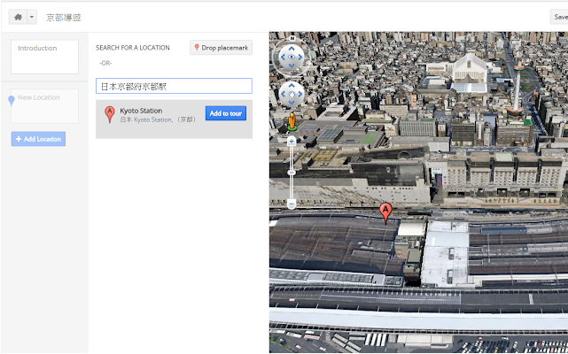Select the Introduction slide card
The width and height of the screenshot is (568, 354).
44,56
